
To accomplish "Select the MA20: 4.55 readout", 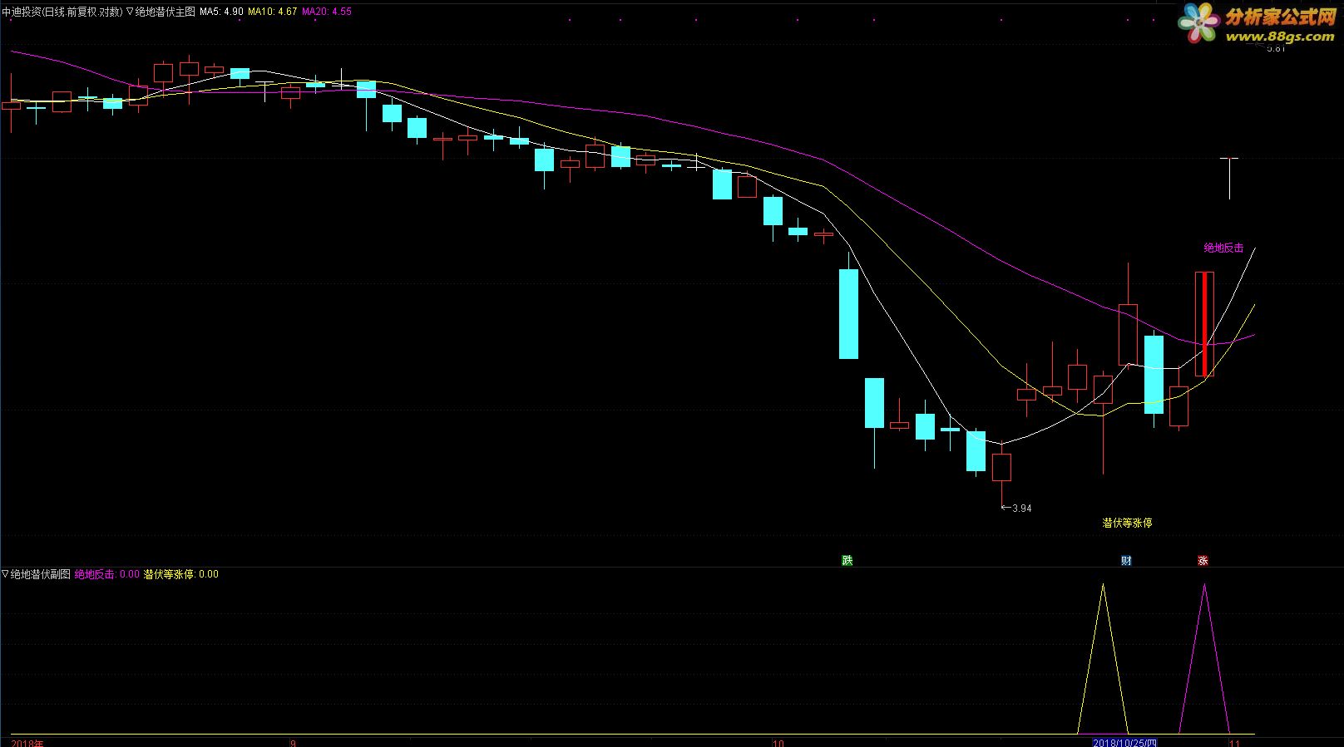I will coord(326,12).
